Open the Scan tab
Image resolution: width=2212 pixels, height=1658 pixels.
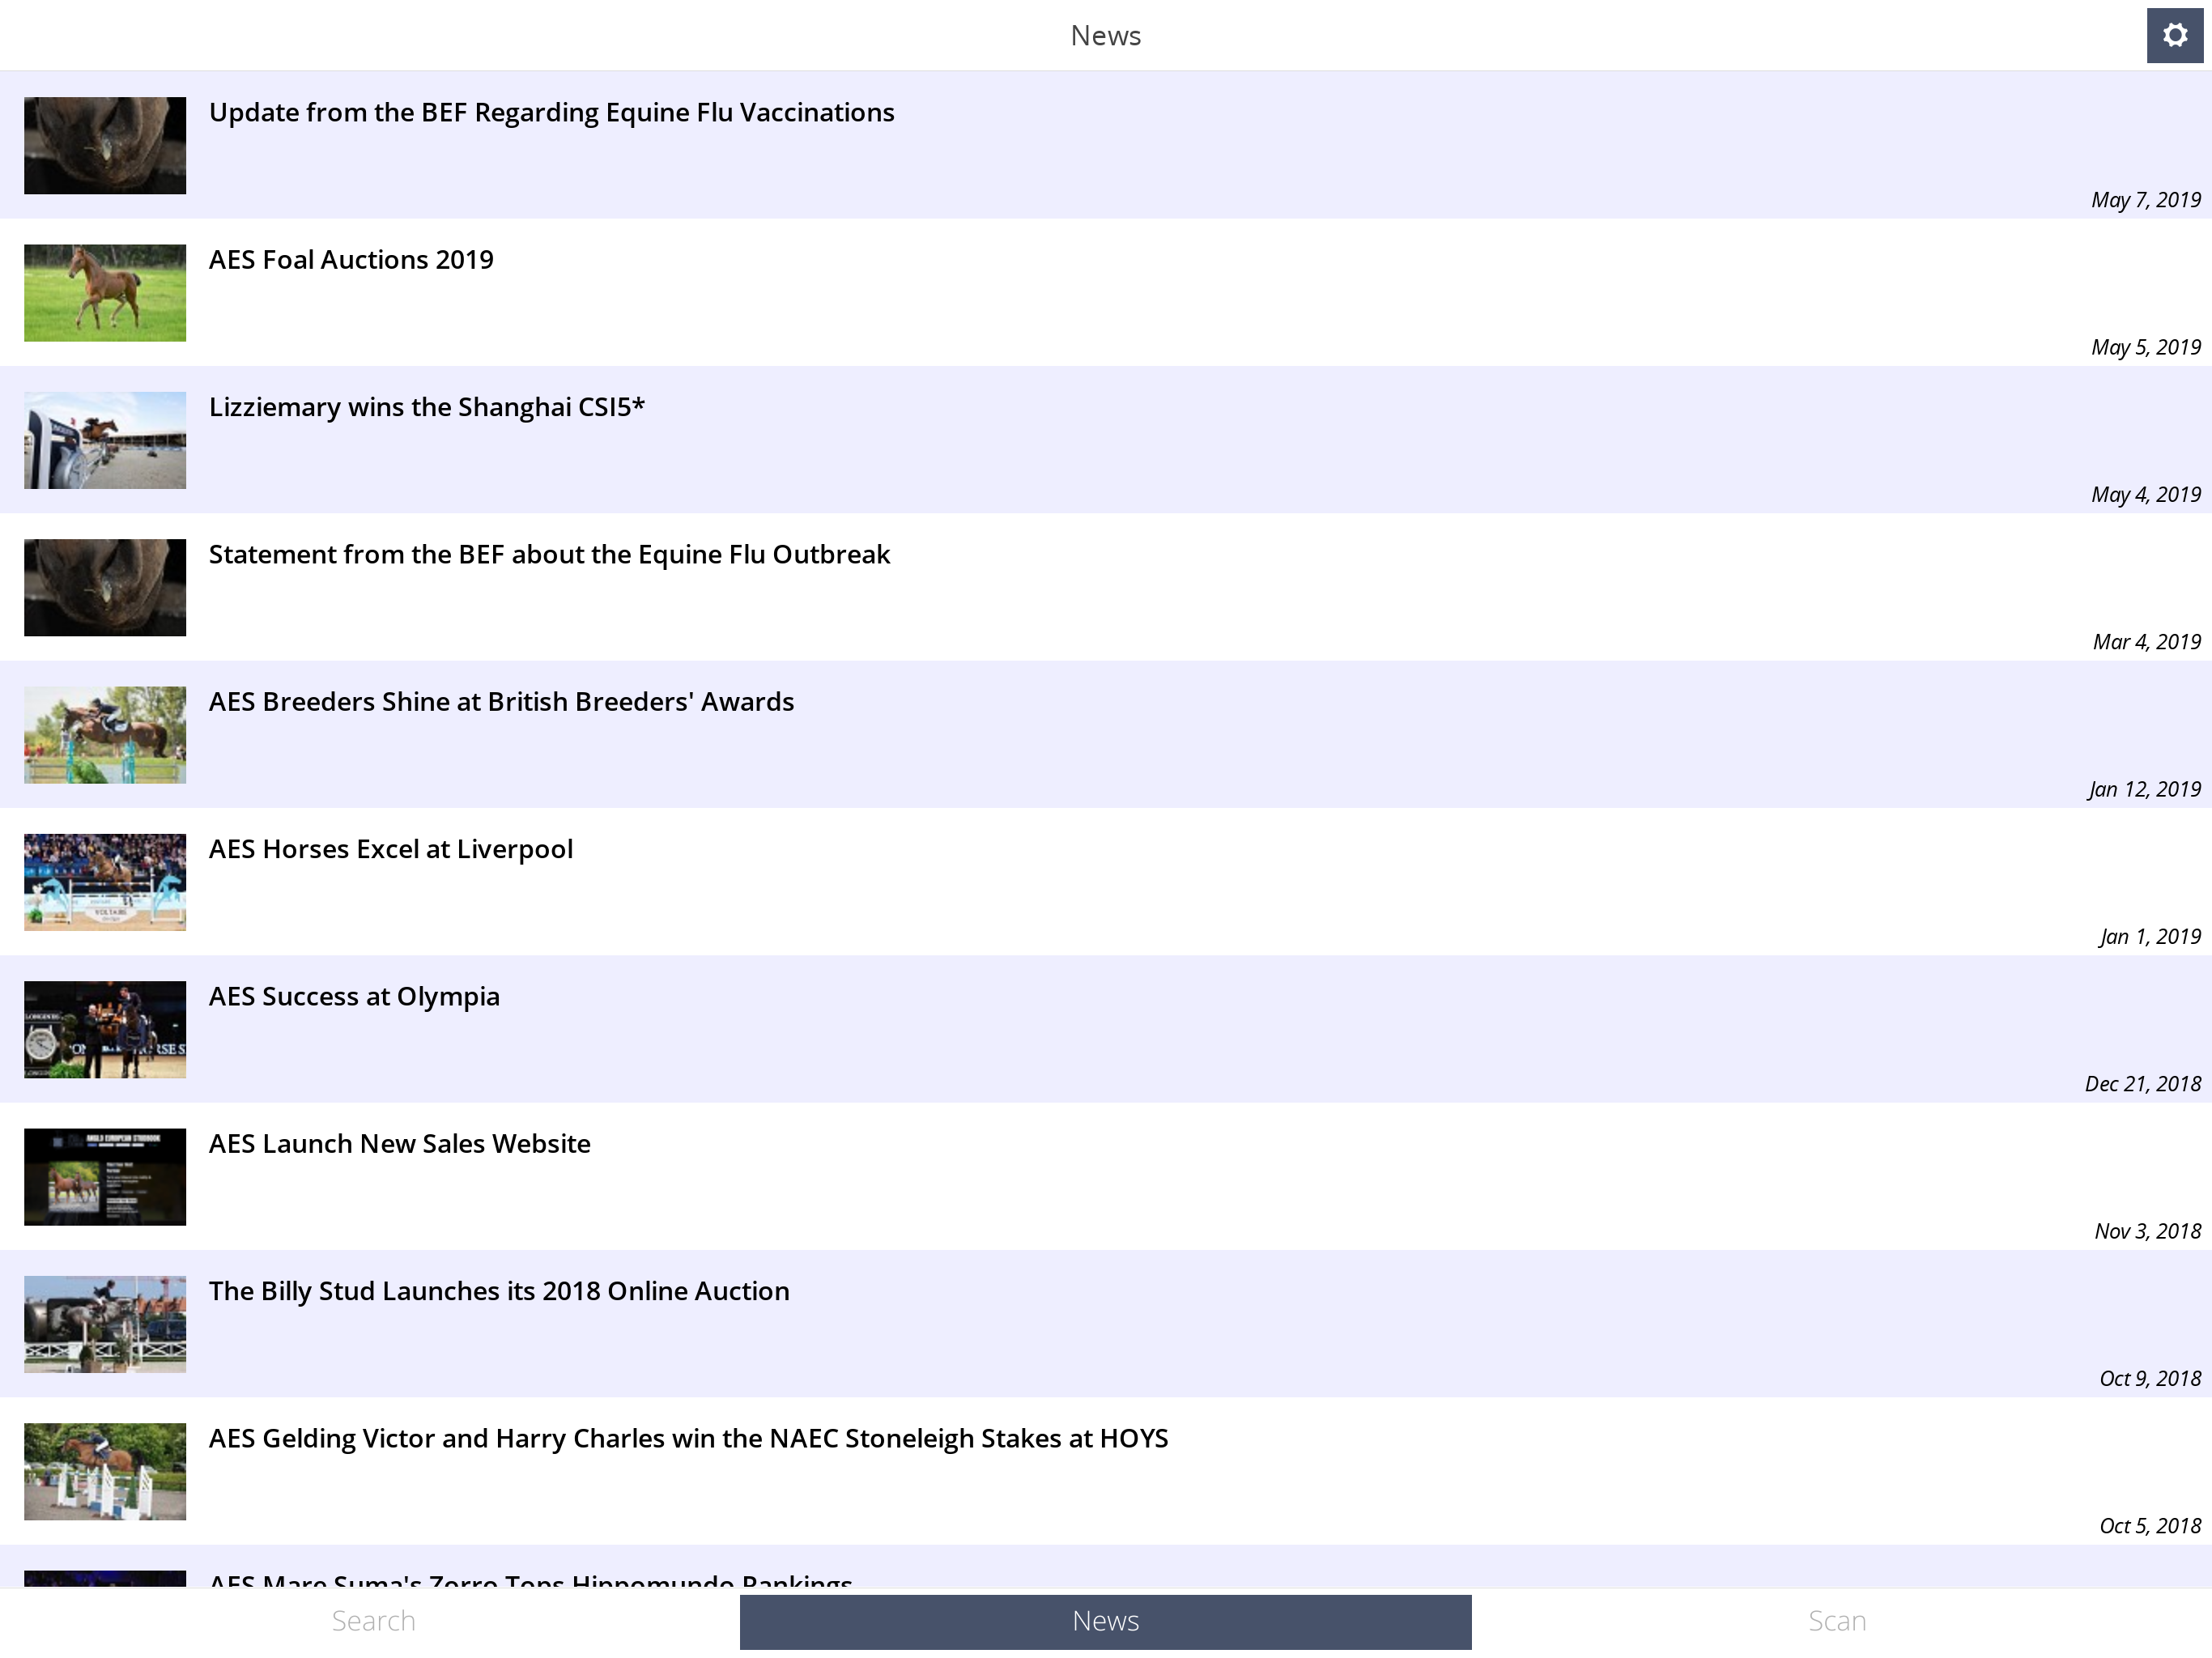tap(1837, 1621)
